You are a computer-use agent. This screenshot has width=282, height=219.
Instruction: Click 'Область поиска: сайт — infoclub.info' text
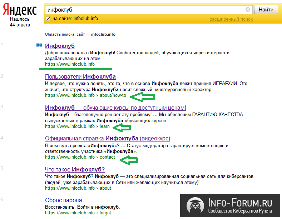point(80,34)
